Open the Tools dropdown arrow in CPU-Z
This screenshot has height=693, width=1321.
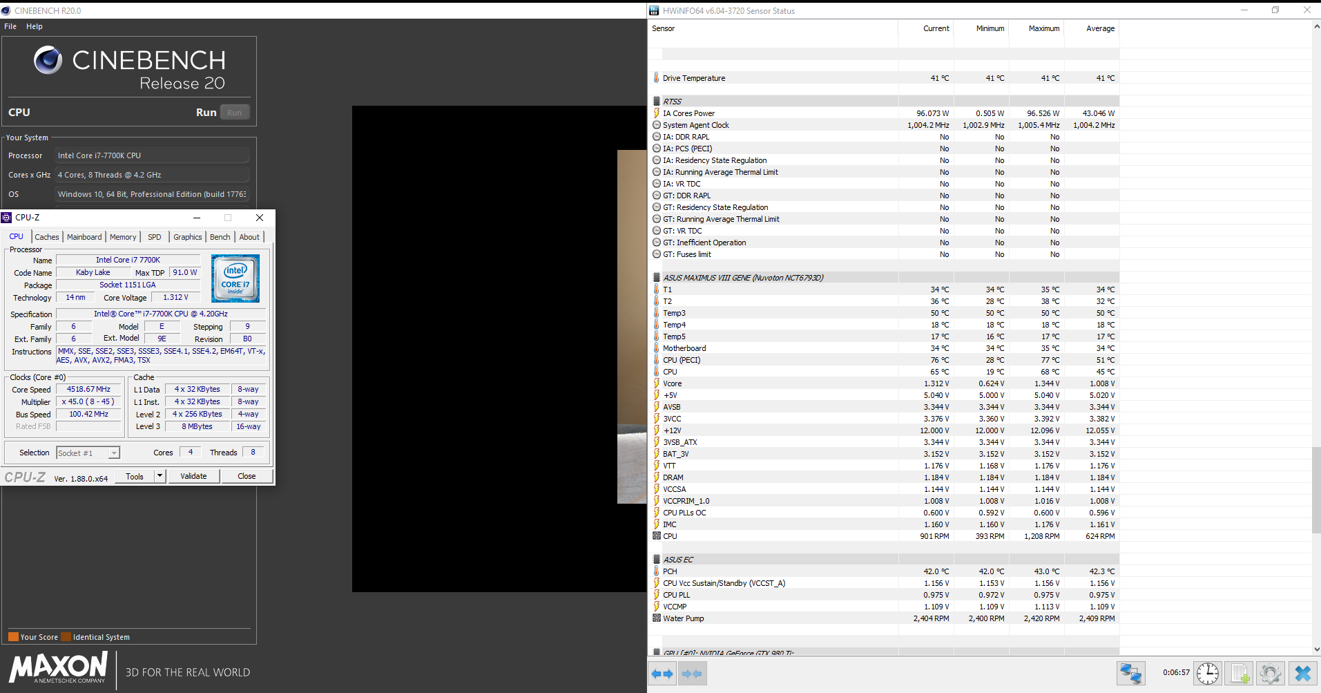160,476
